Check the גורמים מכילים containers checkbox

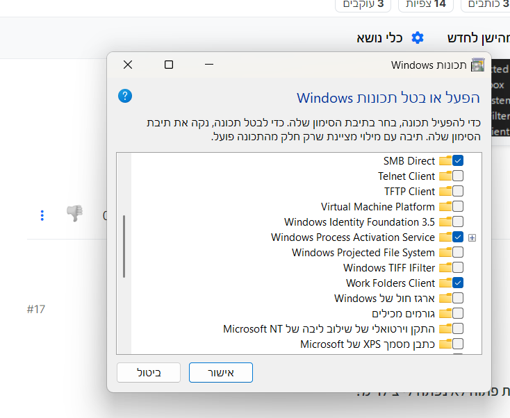(x=458, y=313)
